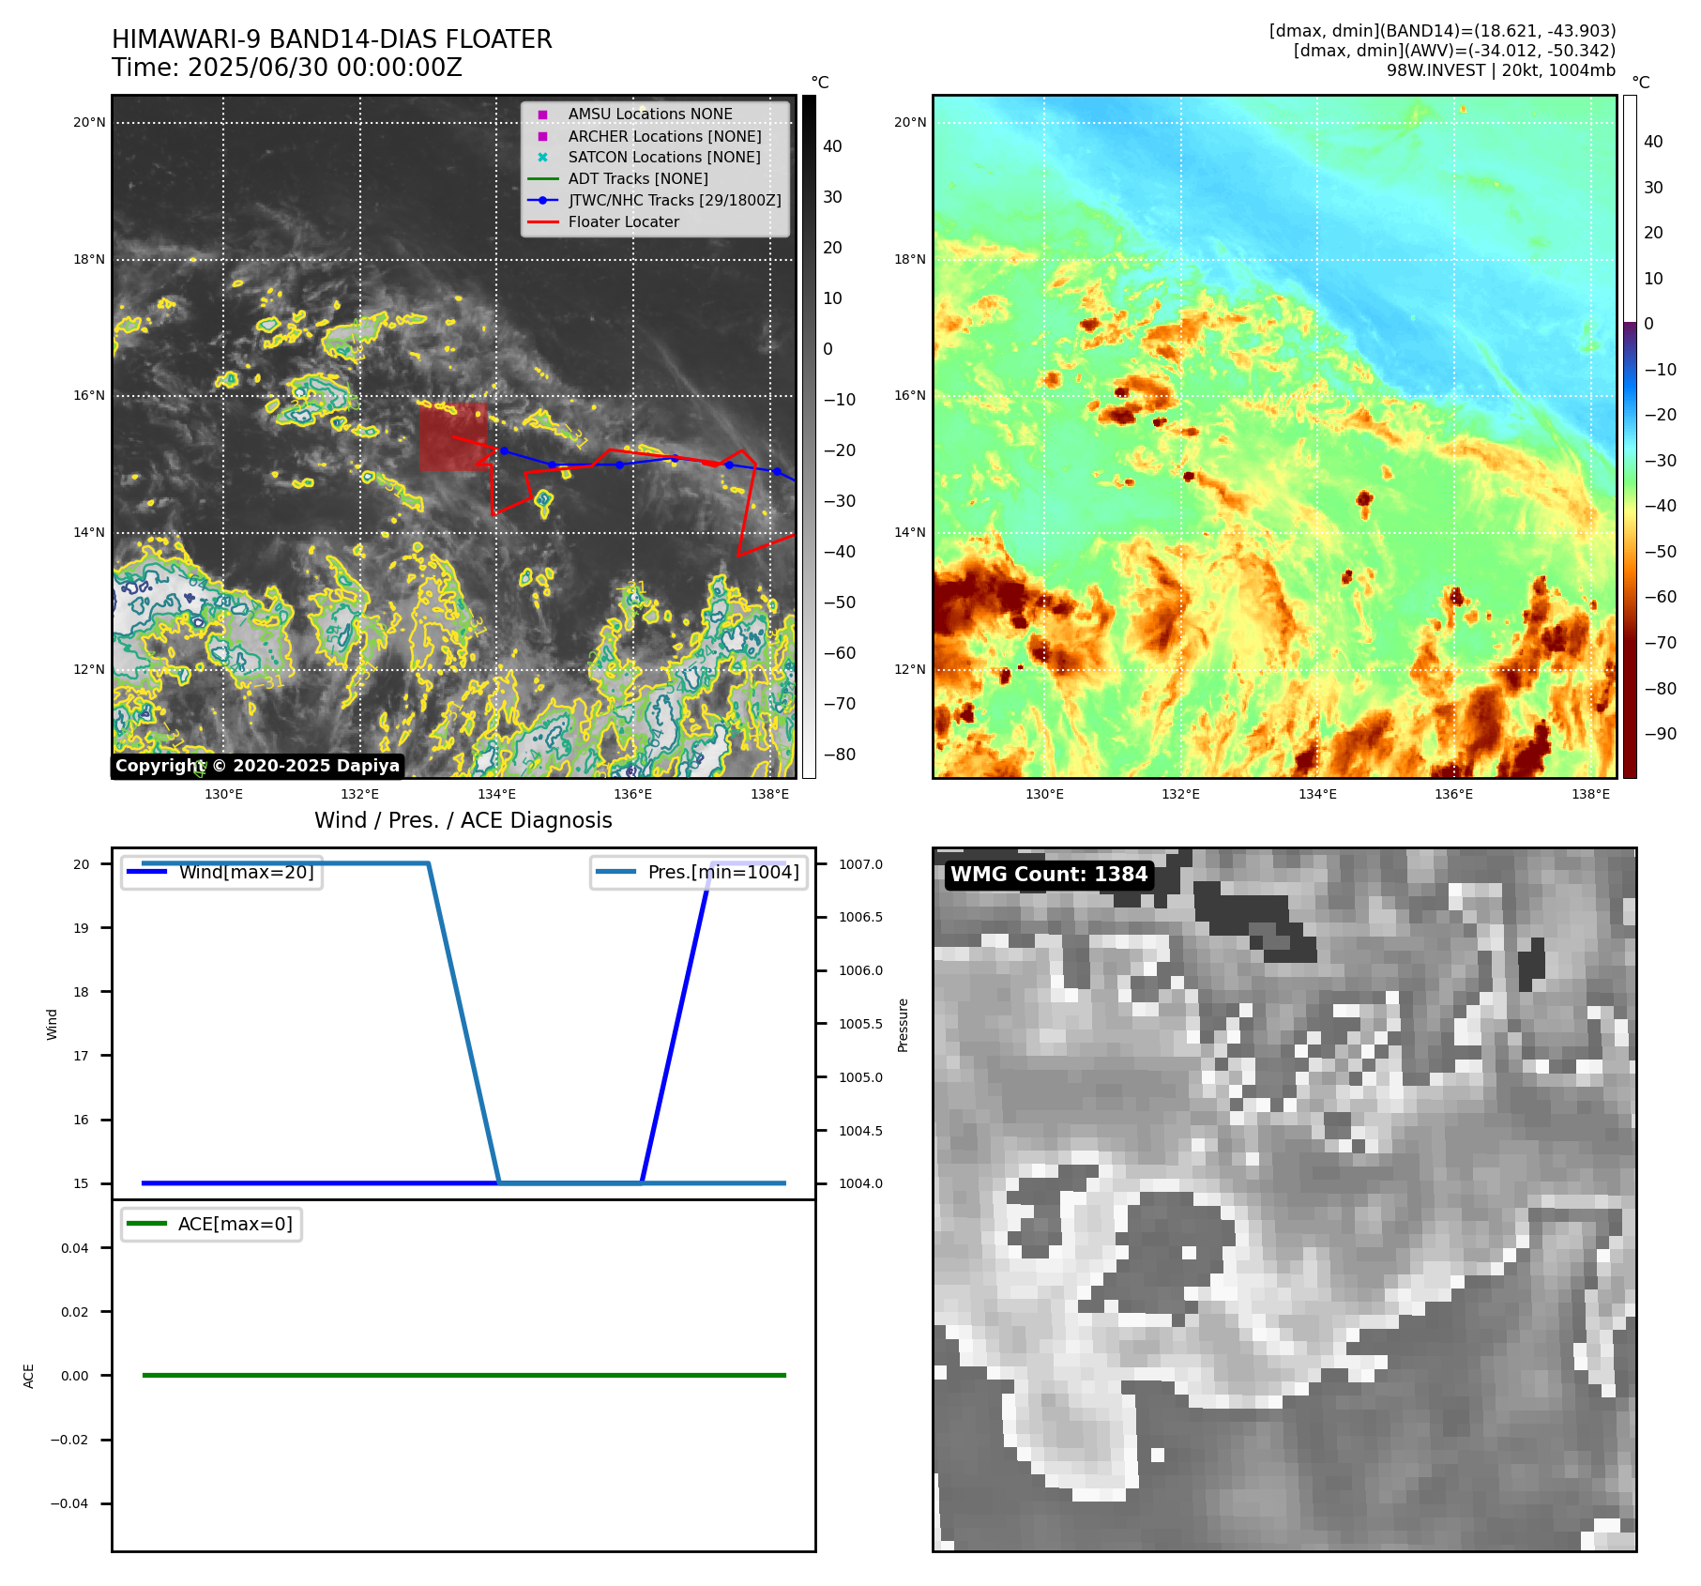Click '18°N' latitude label on water vapor map
This screenshot has height=1586, width=1701.
click(910, 259)
